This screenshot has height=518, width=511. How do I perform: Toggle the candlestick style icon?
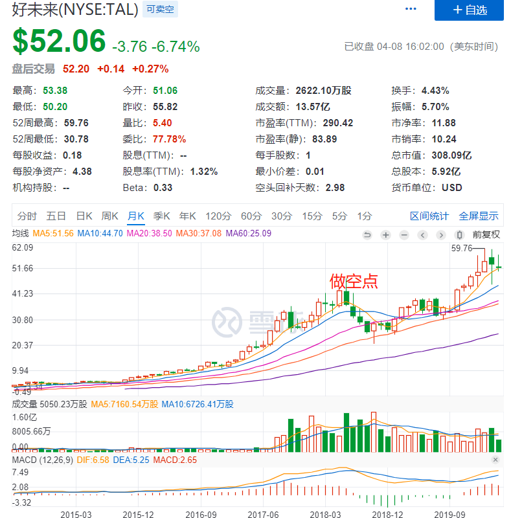(x=460, y=234)
